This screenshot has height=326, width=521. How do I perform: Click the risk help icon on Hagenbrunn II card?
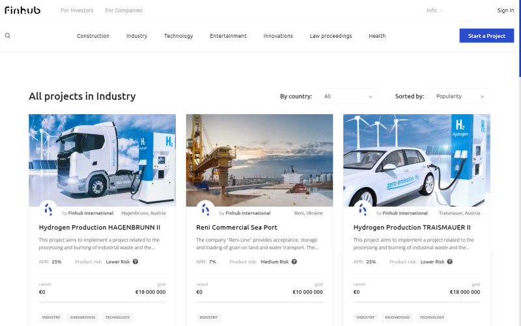[x=135, y=261]
